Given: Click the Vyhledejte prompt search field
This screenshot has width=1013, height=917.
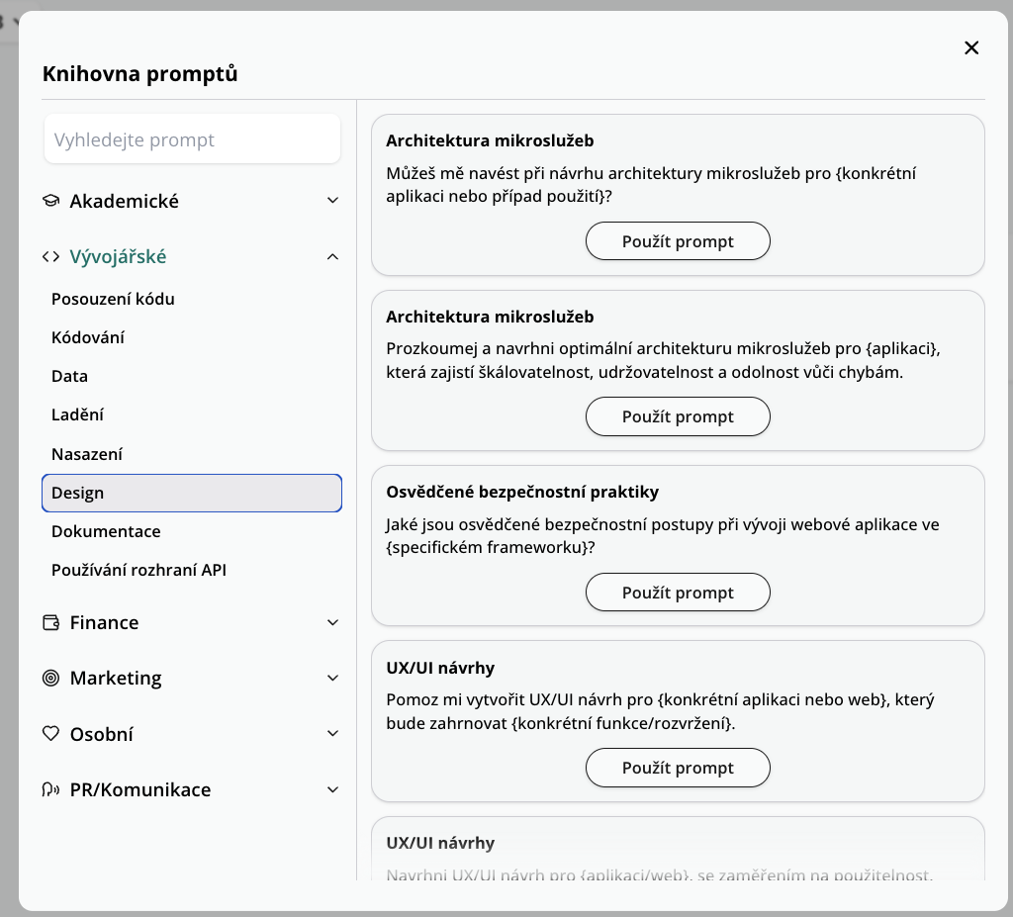Looking at the screenshot, I should pos(192,138).
